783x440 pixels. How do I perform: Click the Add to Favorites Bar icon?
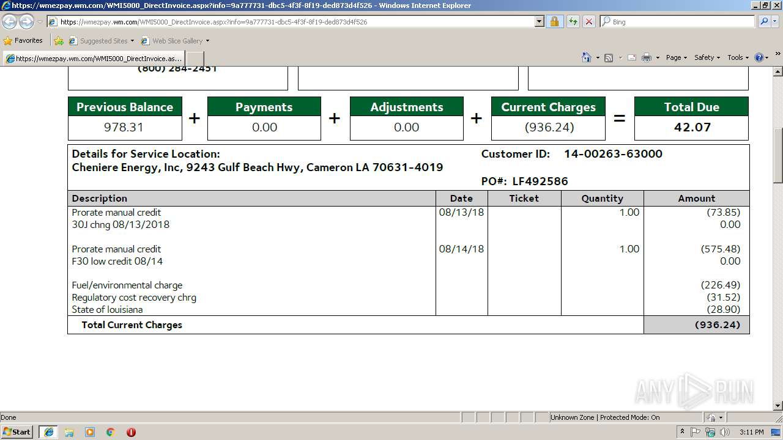click(x=59, y=41)
